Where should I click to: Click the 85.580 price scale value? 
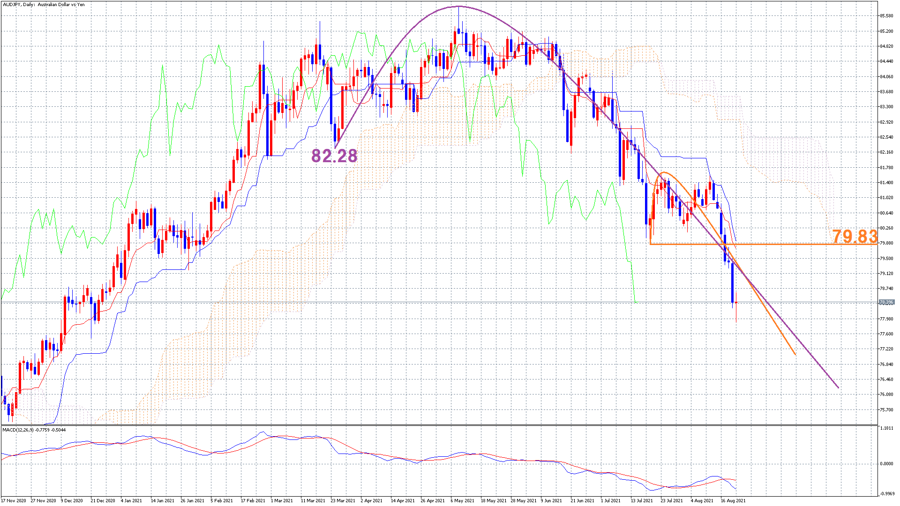click(x=886, y=16)
